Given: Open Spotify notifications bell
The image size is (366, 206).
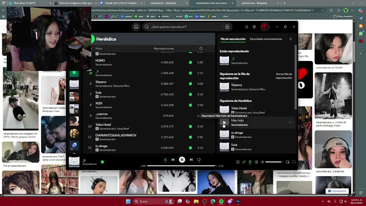Looking at the screenshot, I should pyautogui.click(x=246, y=27).
